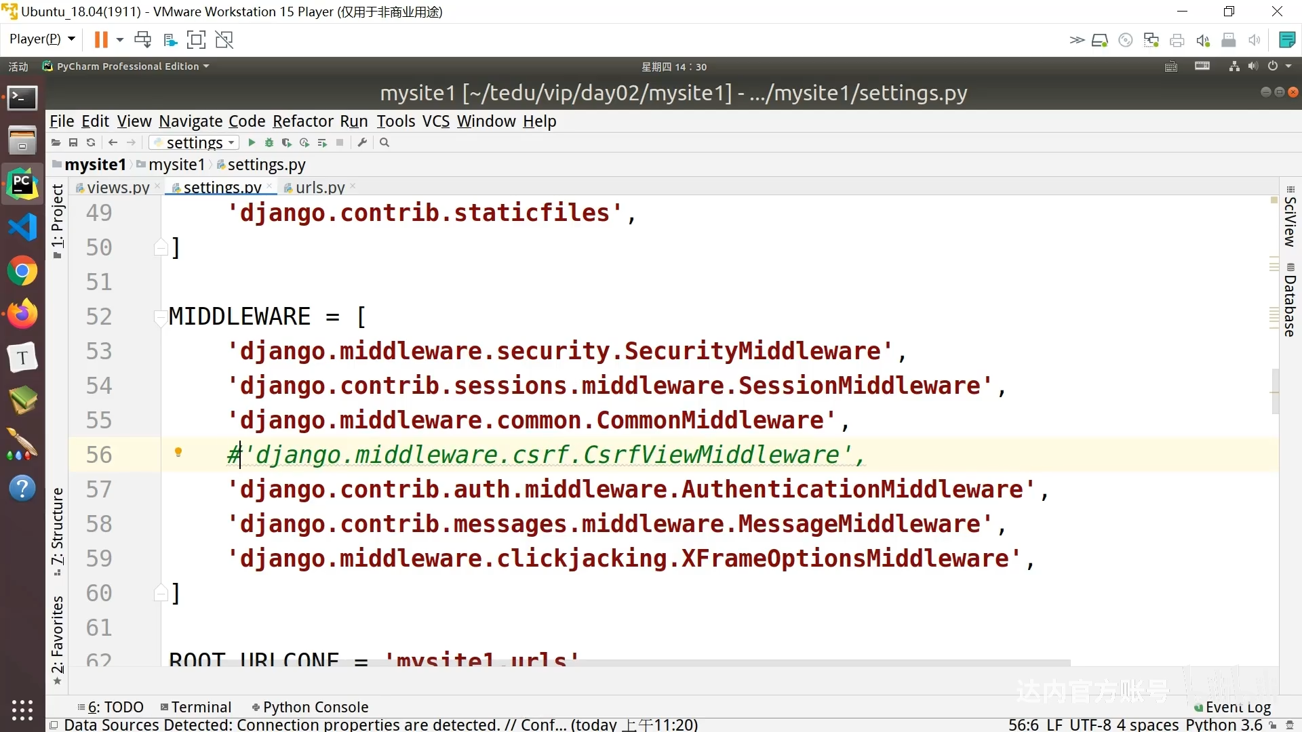
Task: Open Settings via the wrench icon
Action: (362, 142)
